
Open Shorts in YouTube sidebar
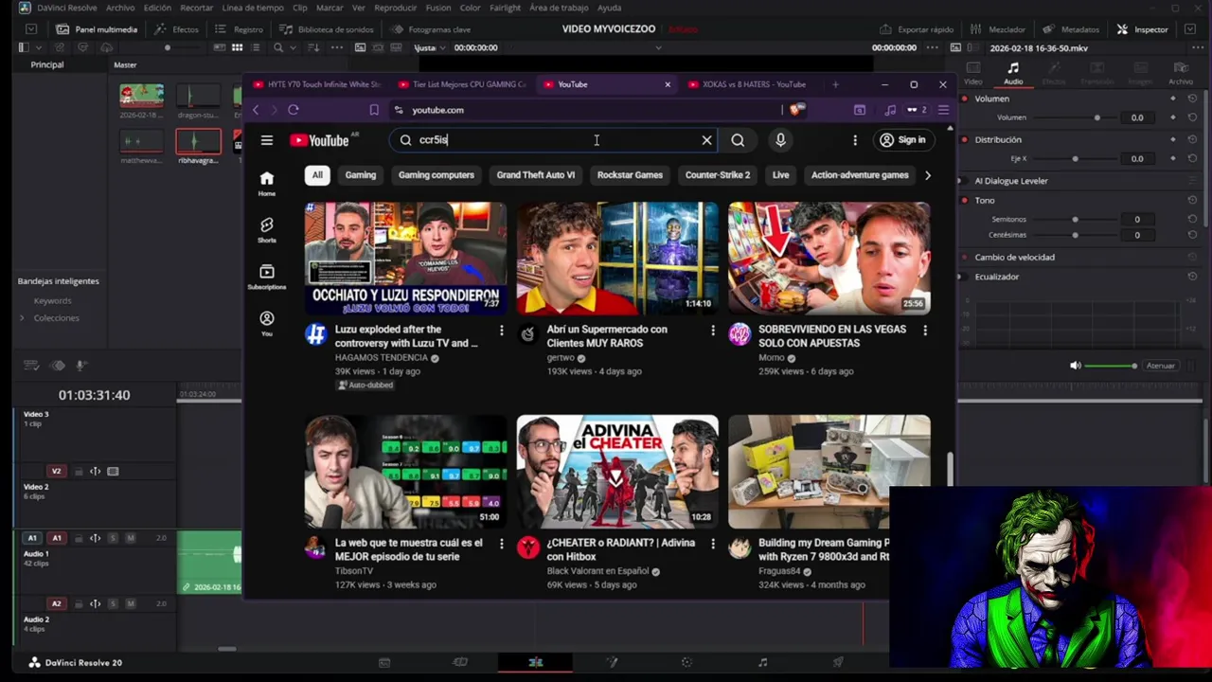[x=267, y=229]
